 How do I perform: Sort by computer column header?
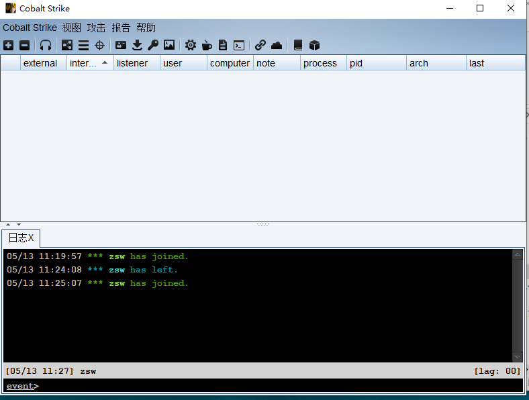230,63
